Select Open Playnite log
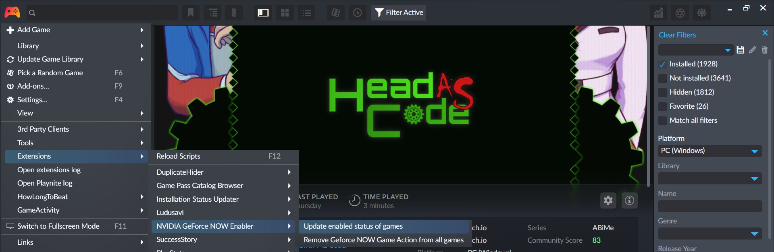774x252 pixels. (x=76, y=183)
